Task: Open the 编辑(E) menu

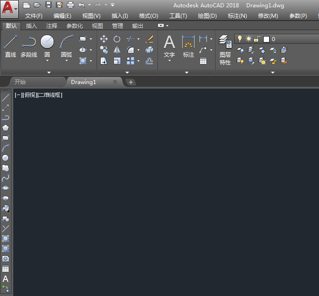Action: point(62,16)
